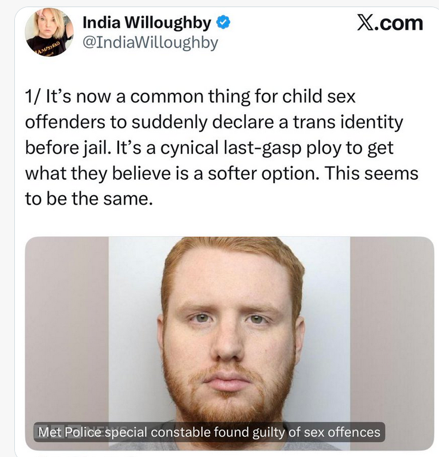Screen dimensions: 439x457
Task: Click the first line mentioning 'common thing'
Action: click(x=190, y=96)
